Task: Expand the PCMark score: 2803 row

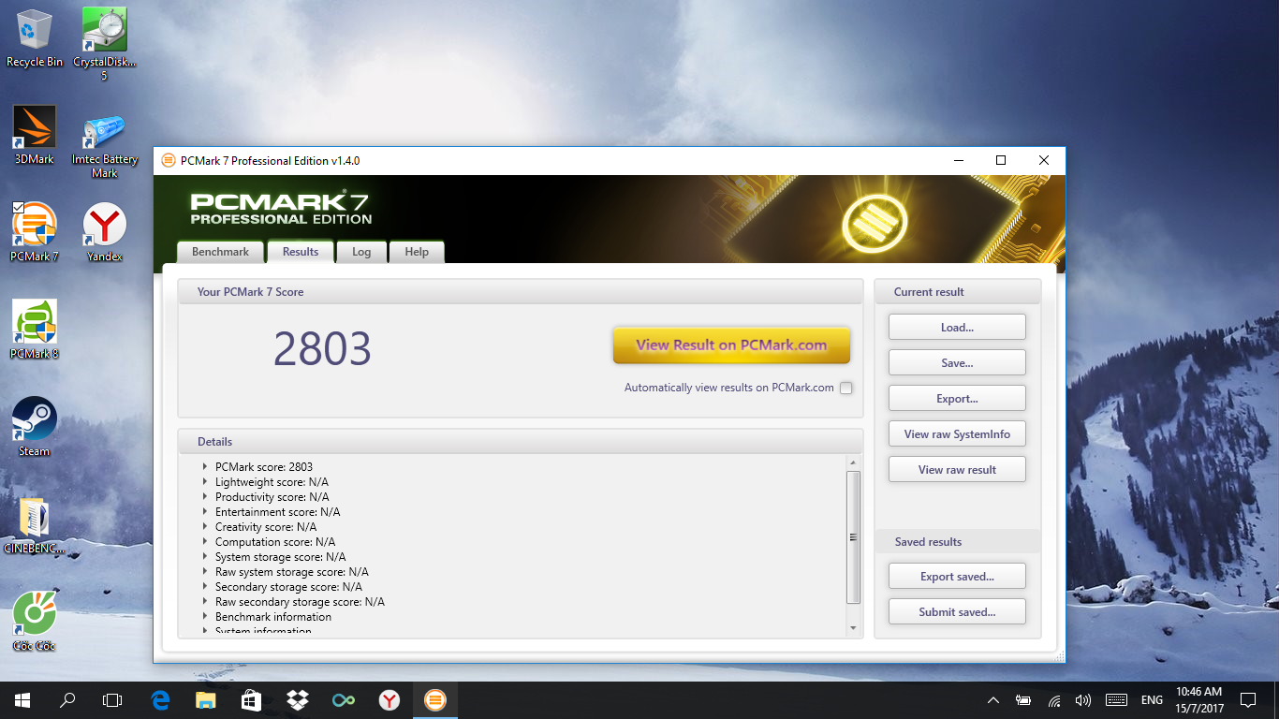Action: (205, 467)
